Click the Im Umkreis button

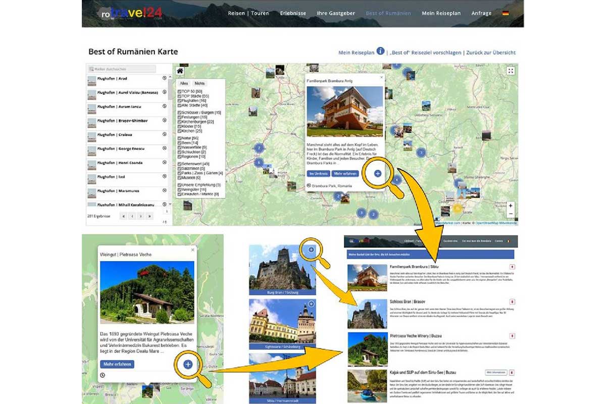tap(318, 174)
